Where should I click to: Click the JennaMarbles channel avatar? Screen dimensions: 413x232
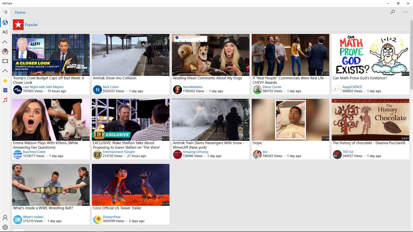178,90
